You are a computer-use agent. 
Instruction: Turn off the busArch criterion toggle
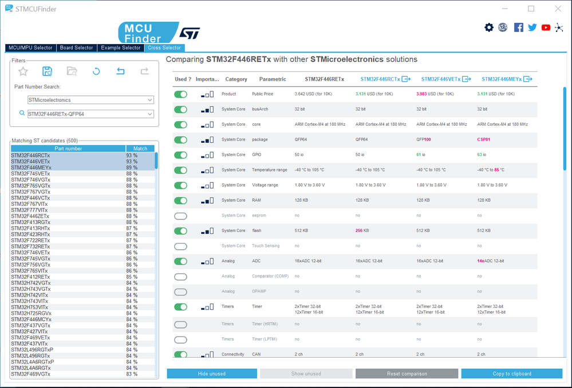click(180, 110)
